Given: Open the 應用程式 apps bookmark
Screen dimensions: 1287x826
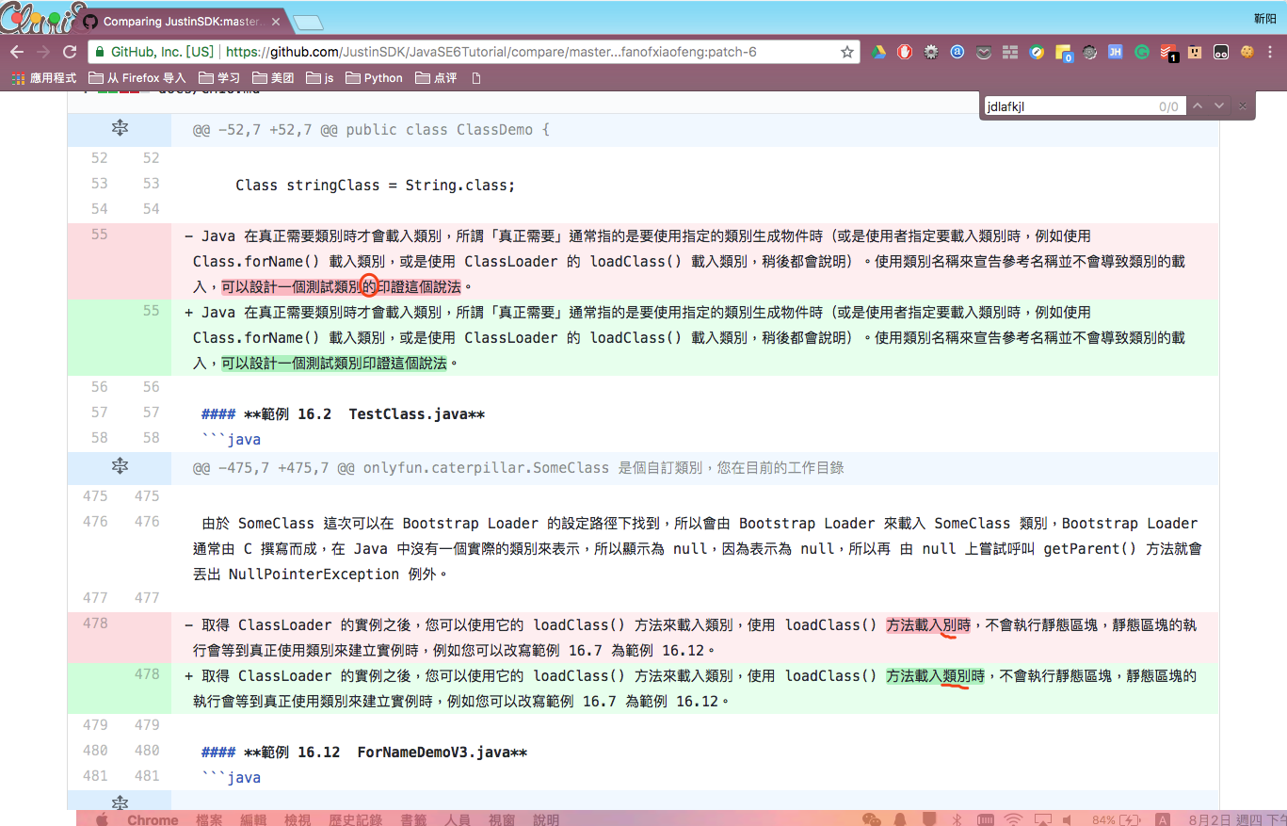Looking at the screenshot, I should click(x=44, y=78).
